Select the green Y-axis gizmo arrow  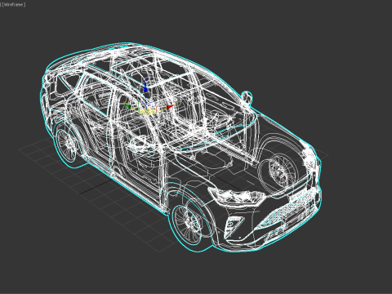(x=127, y=105)
